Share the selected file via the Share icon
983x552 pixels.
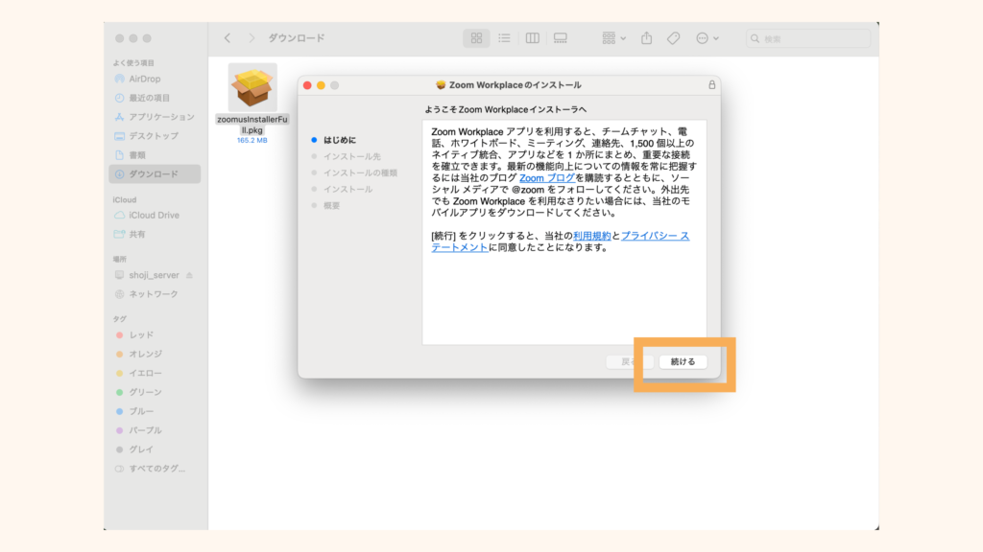pyautogui.click(x=645, y=38)
